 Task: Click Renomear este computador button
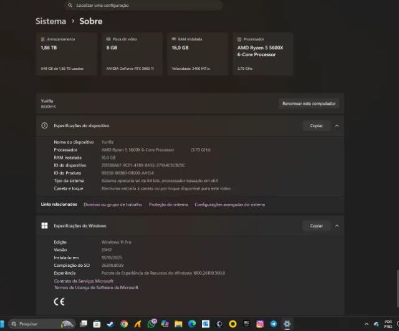pyautogui.click(x=309, y=103)
